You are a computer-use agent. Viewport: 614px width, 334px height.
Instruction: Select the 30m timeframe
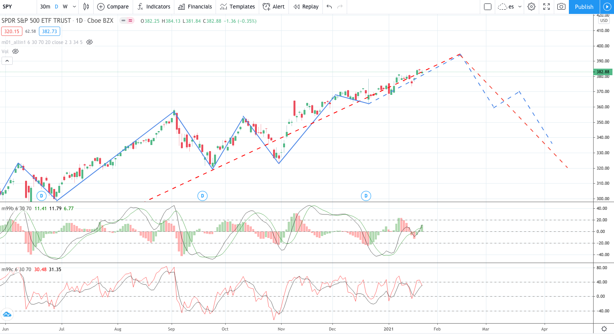coord(45,7)
